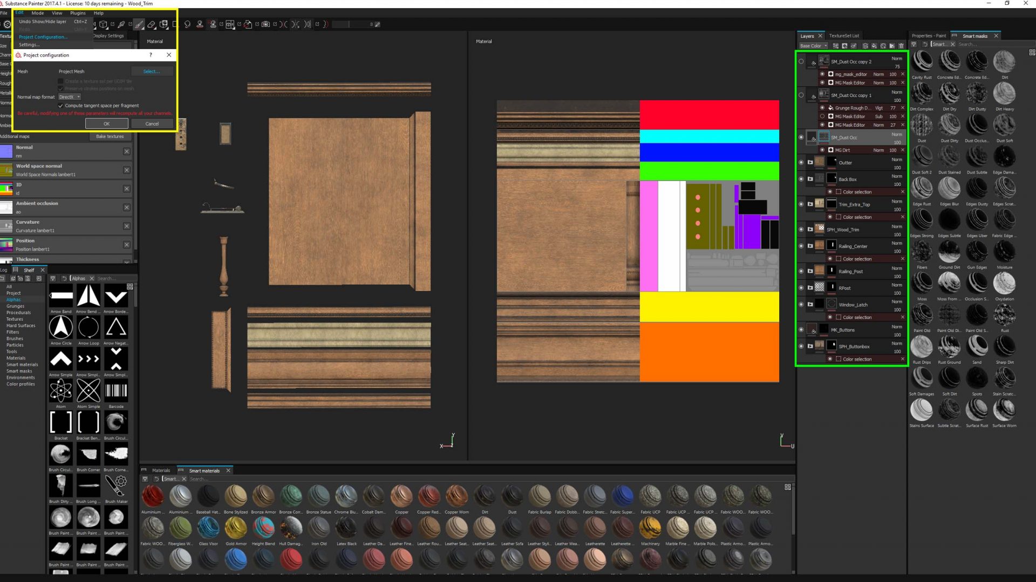Adjust the brush size slider in toolbar
Viewport: 1036px width, 582px height.
[x=353, y=24]
